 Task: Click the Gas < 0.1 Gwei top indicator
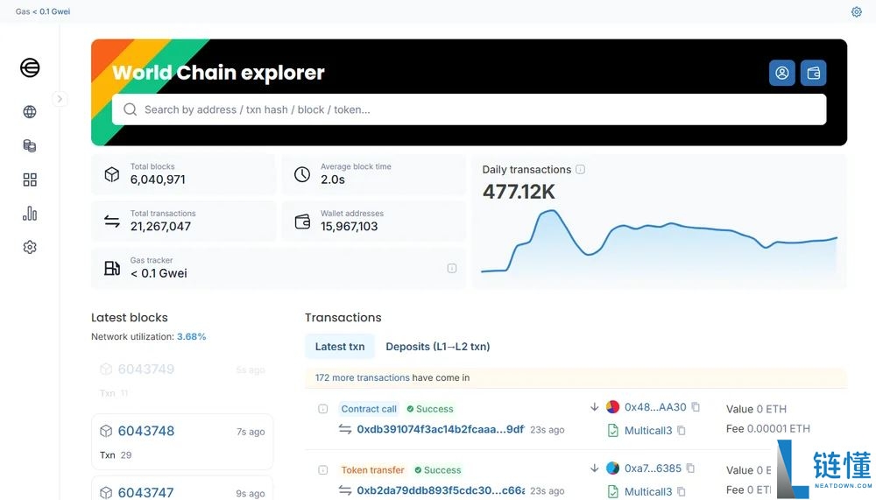point(43,11)
